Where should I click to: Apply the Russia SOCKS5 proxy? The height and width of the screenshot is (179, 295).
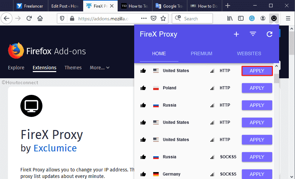257,157
